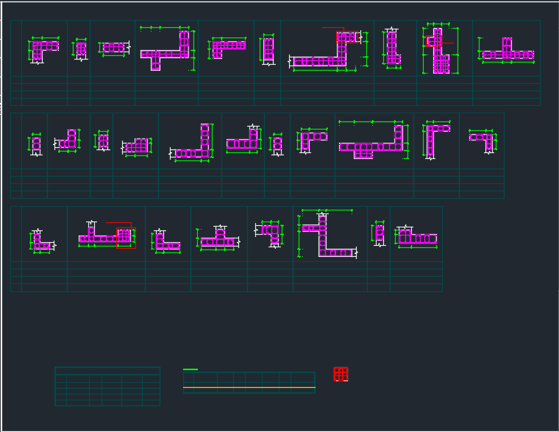This screenshot has width=559, height=432.
Task: Pick the widest second-row section with bottom block
Action: pyautogui.click(x=371, y=141)
